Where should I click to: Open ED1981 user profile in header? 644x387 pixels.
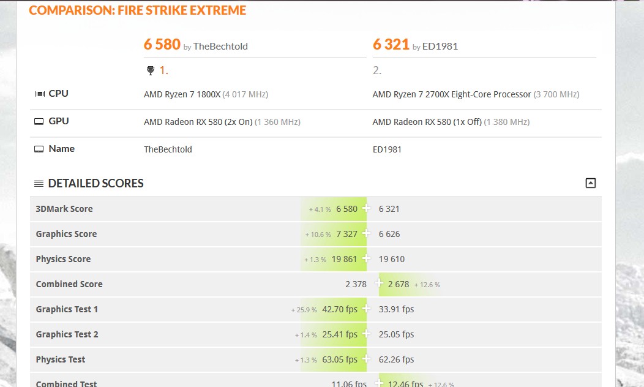(x=440, y=47)
